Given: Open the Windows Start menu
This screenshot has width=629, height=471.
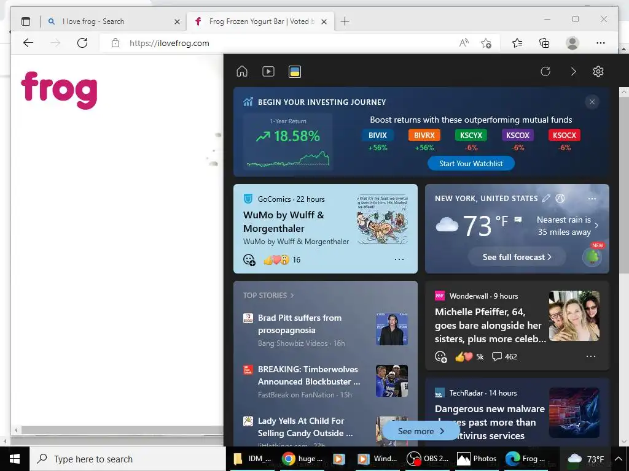Looking at the screenshot, I should pos(15,459).
